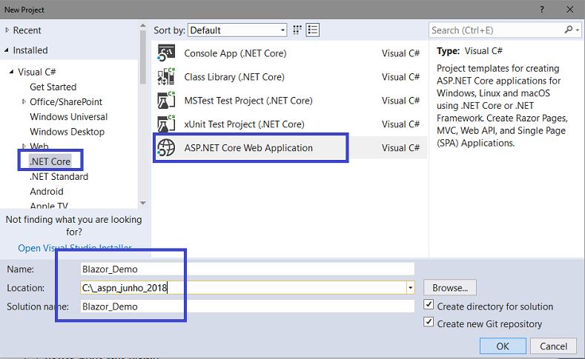Viewport: 585px width, 359px height.
Task: Close the New Project dialog
Action: coord(569,10)
